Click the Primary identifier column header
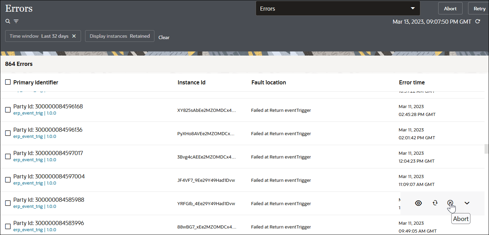Viewport: 489px width, 235px height. coord(36,82)
